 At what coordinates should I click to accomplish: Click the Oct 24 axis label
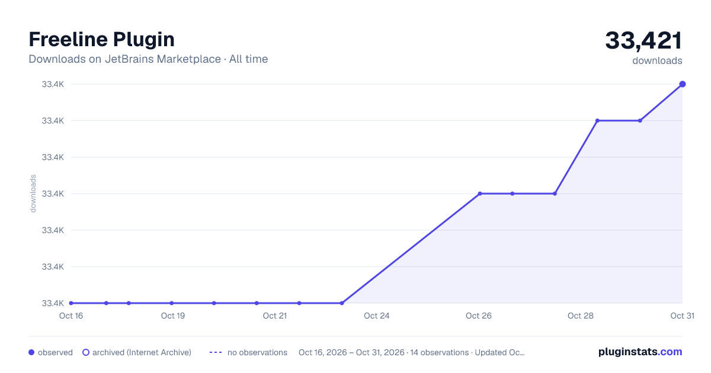tap(377, 316)
